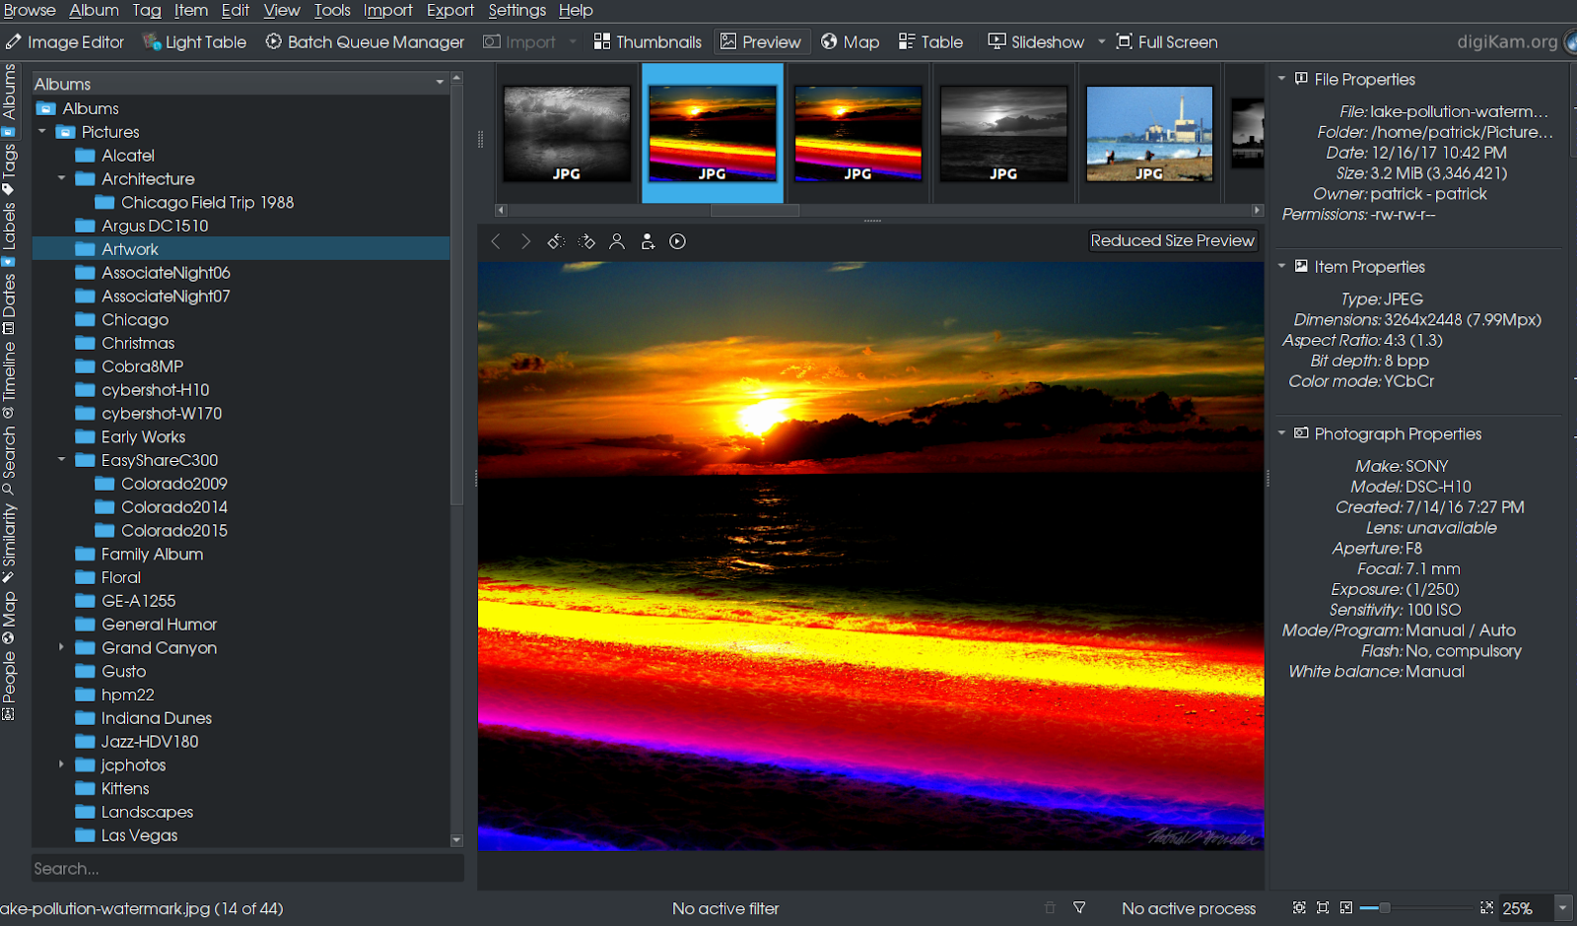Image resolution: width=1577 pixels, height=926 pixels.
Task: Open the Tags sidebar tab
Action: coord(9,167)
